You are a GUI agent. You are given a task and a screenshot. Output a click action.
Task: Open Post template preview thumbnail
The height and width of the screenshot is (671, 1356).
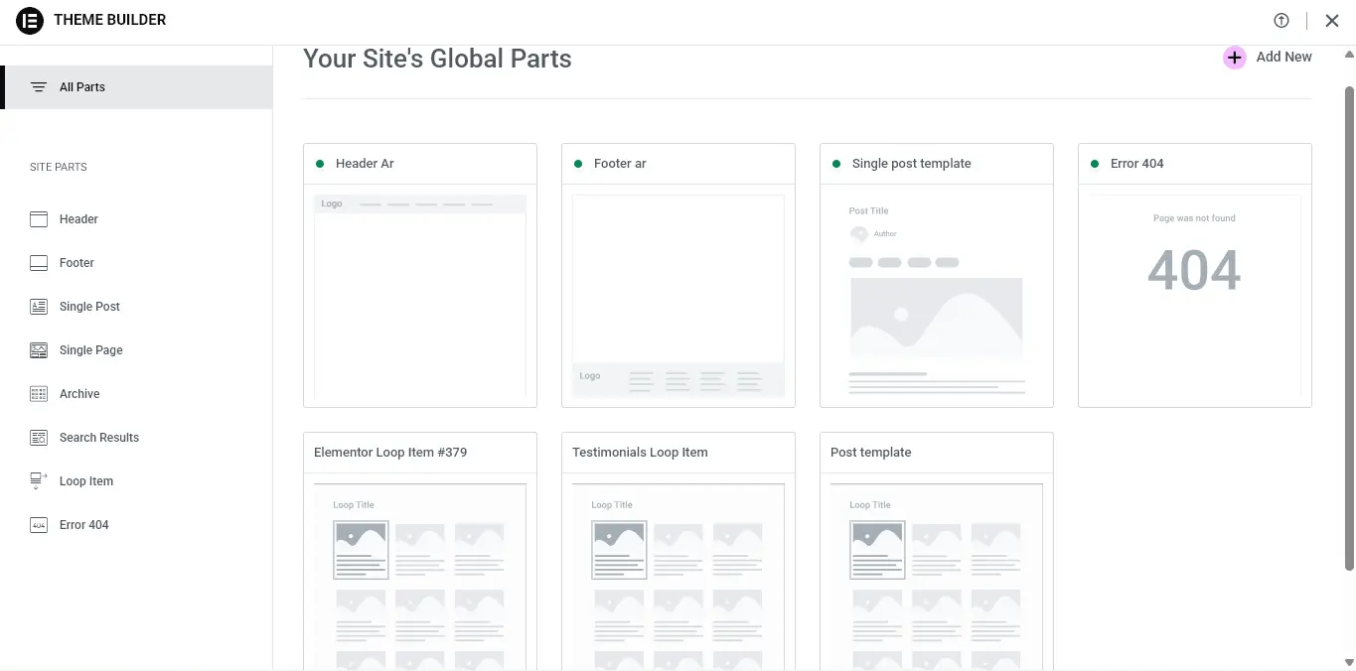click(937, 577)
